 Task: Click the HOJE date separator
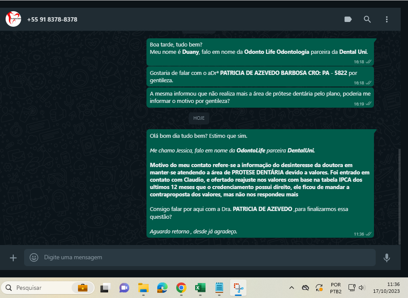[x=199, y=118]
